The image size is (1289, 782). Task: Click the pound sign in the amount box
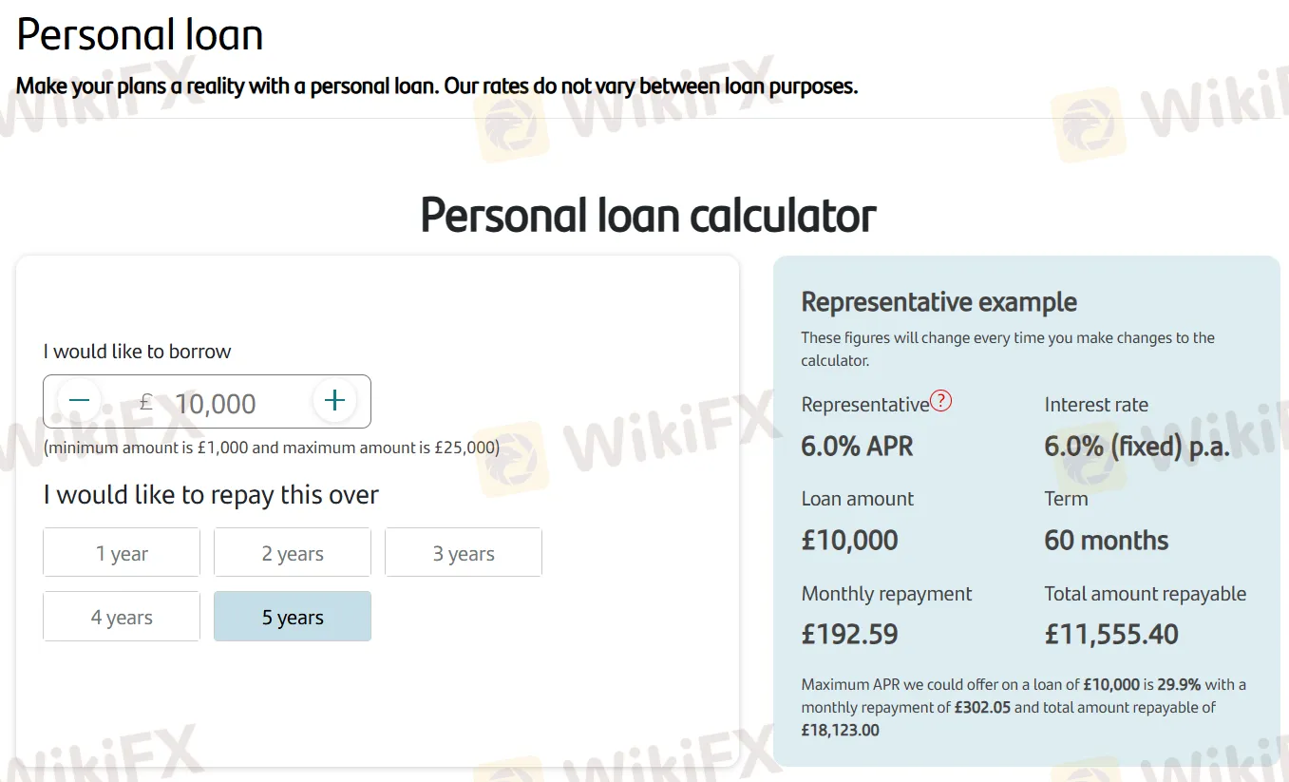[145, 403]
